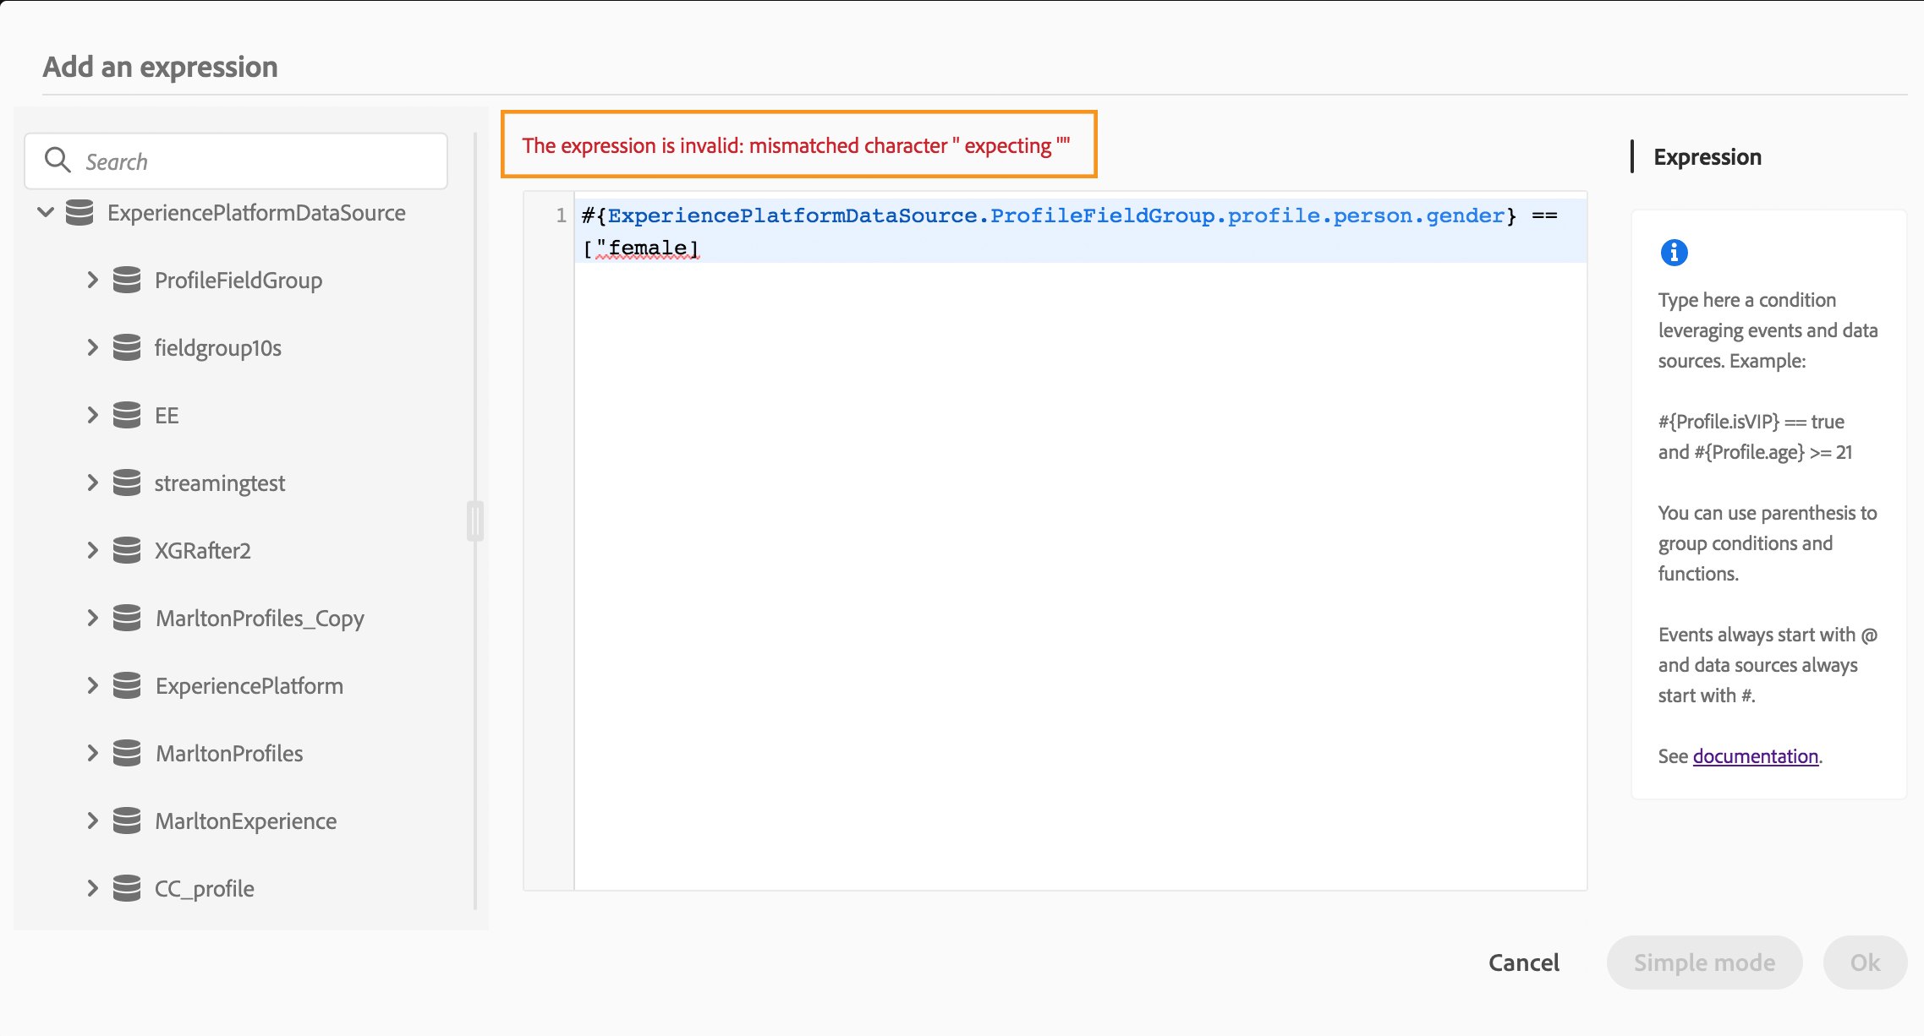Click the streamingtest database icon
Image resolution: width=1924 pixels, height=1036 pixels.
[127, 483]
